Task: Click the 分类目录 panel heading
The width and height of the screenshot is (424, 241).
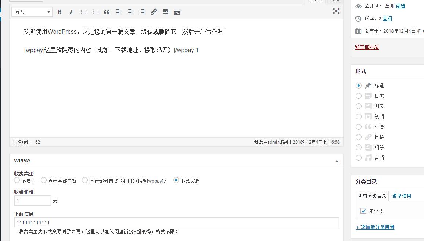Action: (x=366, y=181)
